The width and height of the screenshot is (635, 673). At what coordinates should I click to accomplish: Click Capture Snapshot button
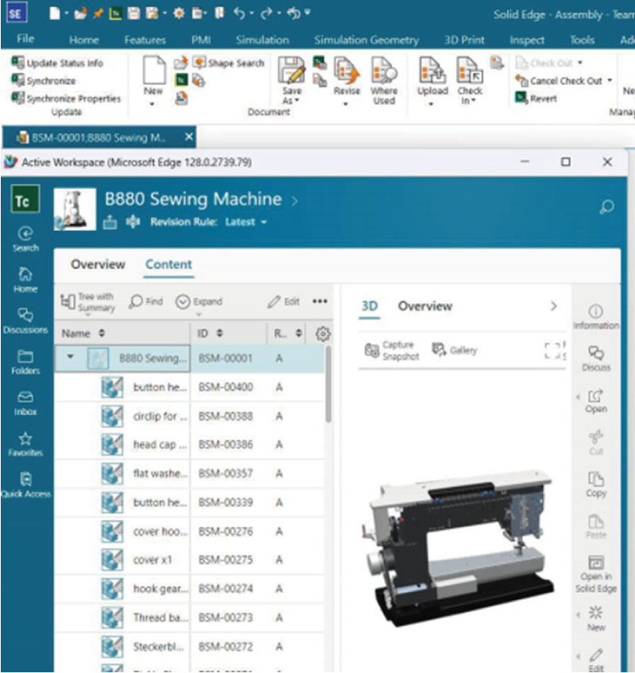click(391, 350)
